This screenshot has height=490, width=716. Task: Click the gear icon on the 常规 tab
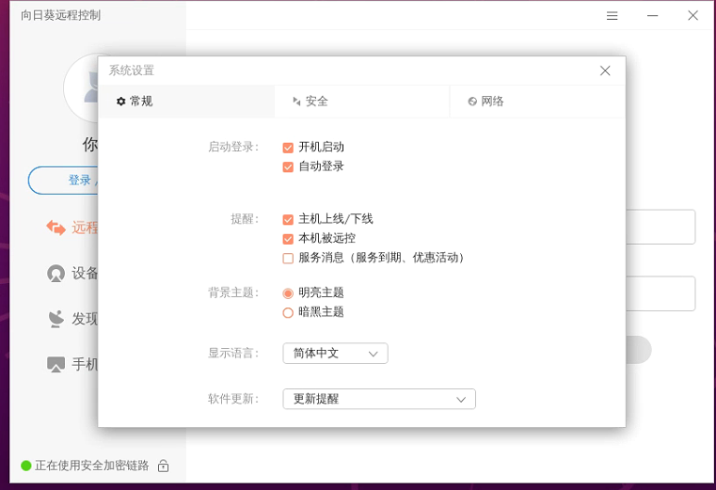pyautogui.click(x=121, y=102)
